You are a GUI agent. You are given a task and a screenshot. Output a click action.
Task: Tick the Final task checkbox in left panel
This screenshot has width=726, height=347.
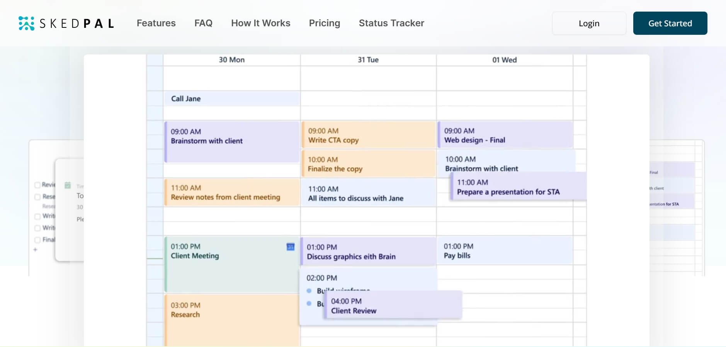coord(37,240)
